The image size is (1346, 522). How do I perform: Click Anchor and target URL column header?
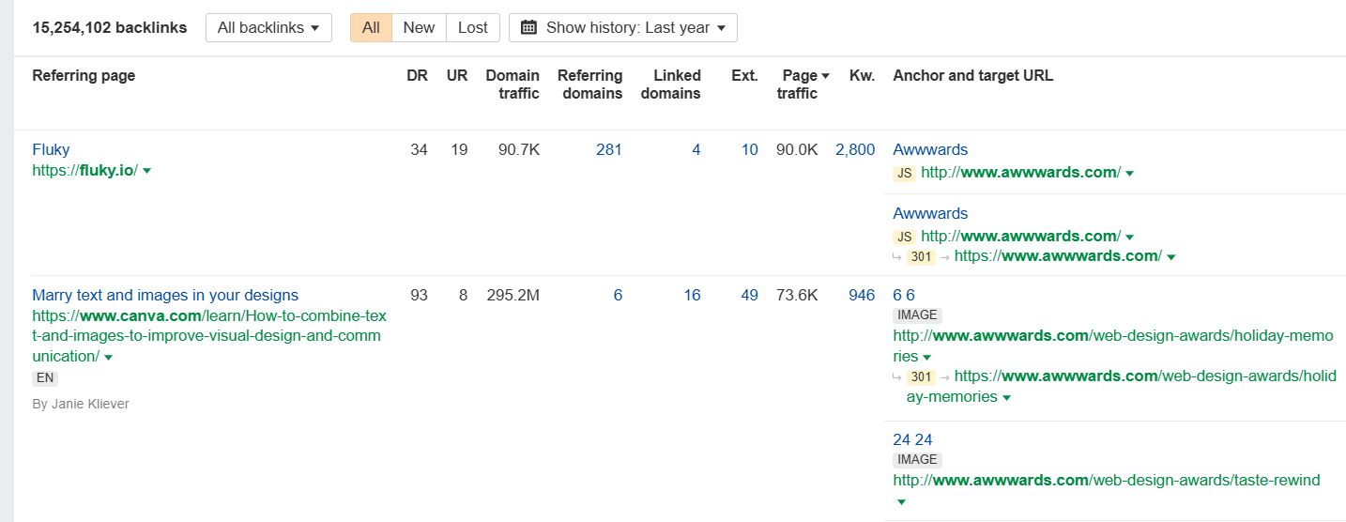coord(973,75)
